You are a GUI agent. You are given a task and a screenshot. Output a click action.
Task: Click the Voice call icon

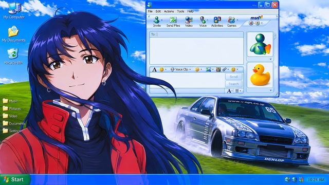(x=203, y=20)
